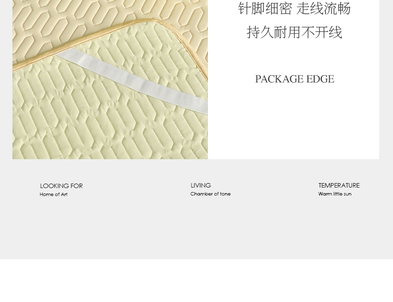The image size is (393, 302).
Task: Click the LIVING label
Action: [201, 186]
